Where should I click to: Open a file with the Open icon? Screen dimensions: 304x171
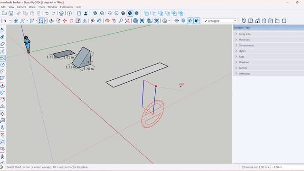(4, 13)
